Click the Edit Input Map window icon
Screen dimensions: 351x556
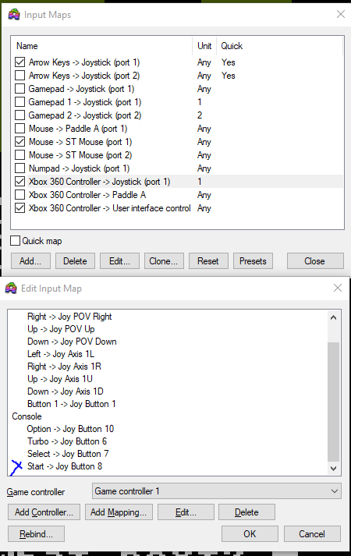click(11, 289)
